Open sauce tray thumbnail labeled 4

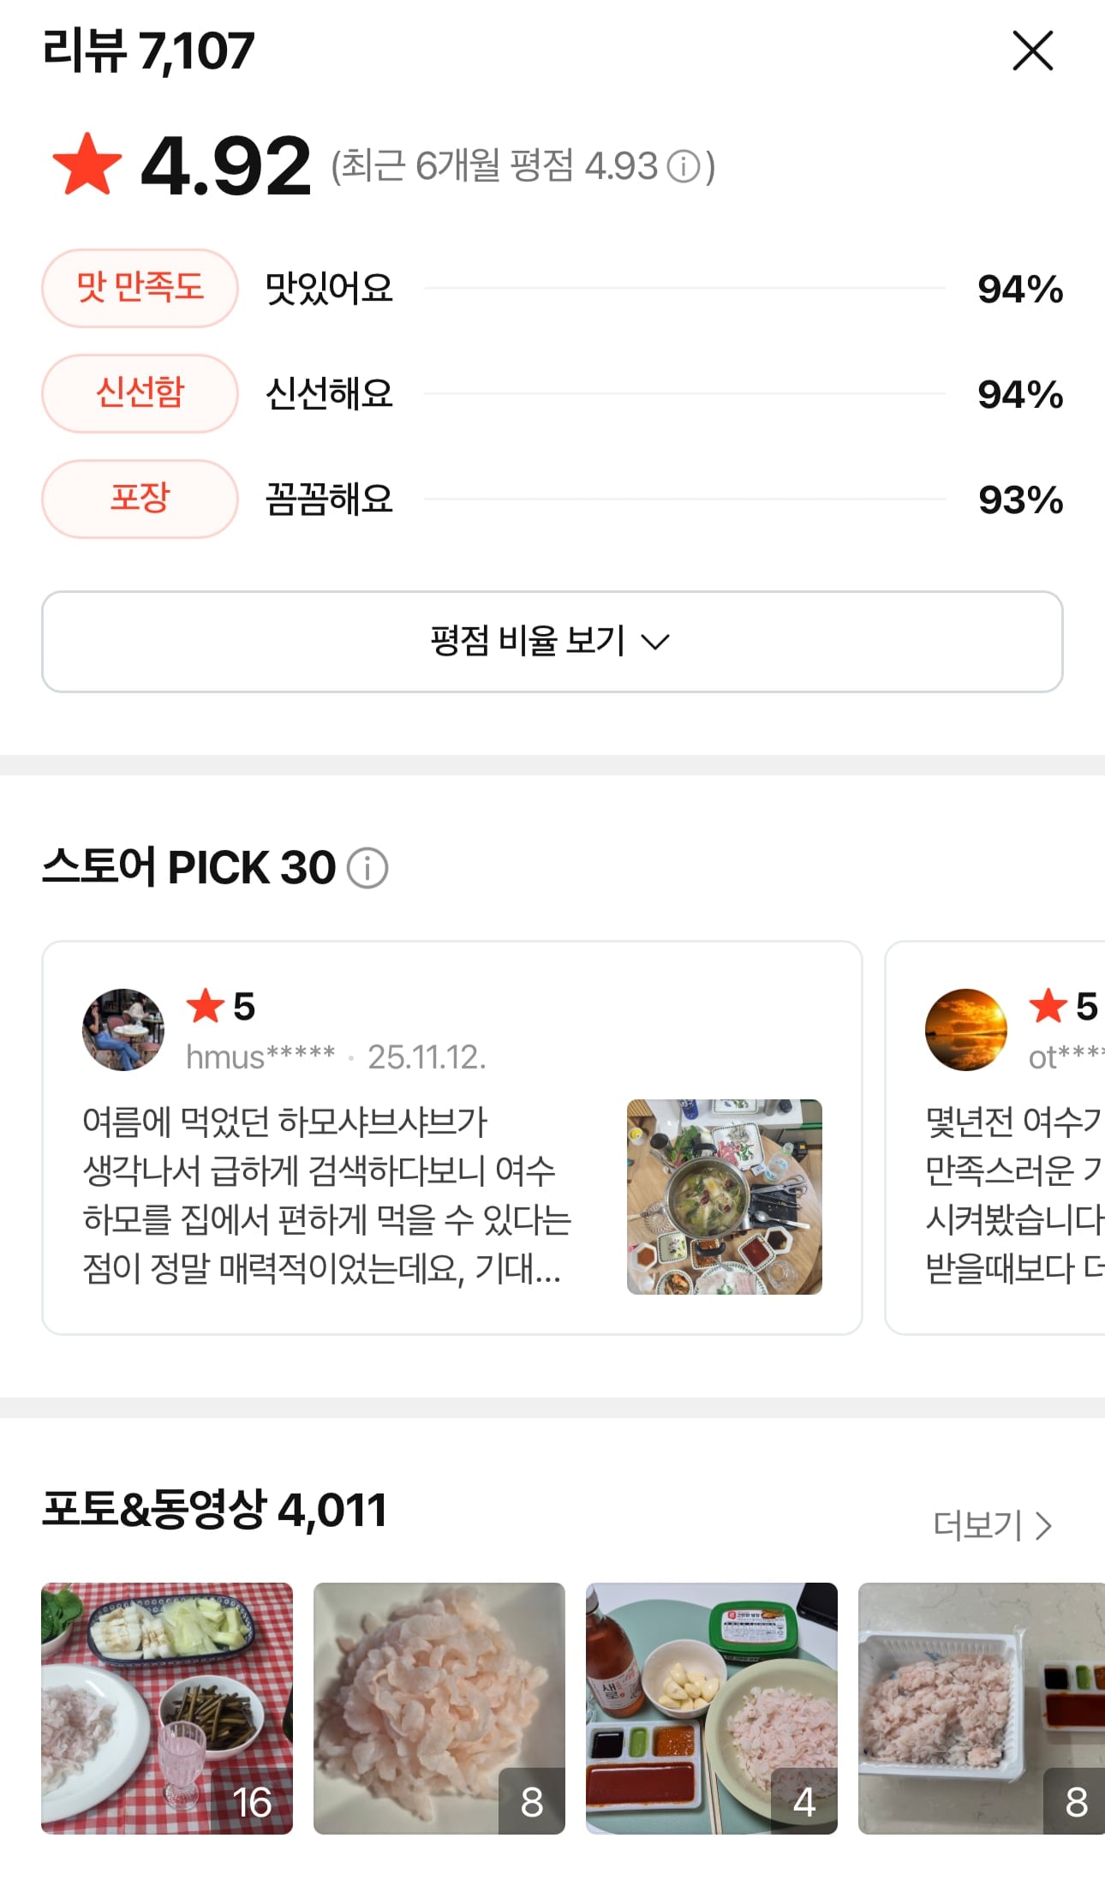[712, 1709]
